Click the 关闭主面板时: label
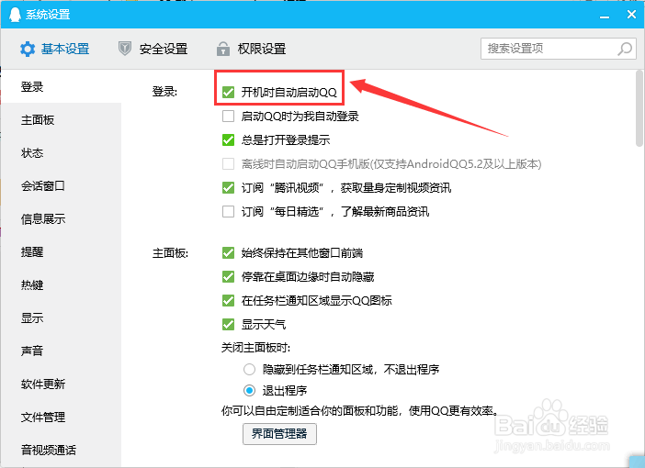 point(255,348)
